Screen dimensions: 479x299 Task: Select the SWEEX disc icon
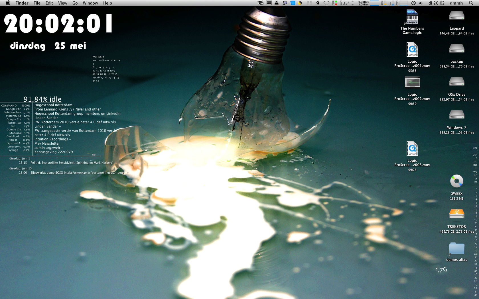pyautogui.click(x=456, y=181)
